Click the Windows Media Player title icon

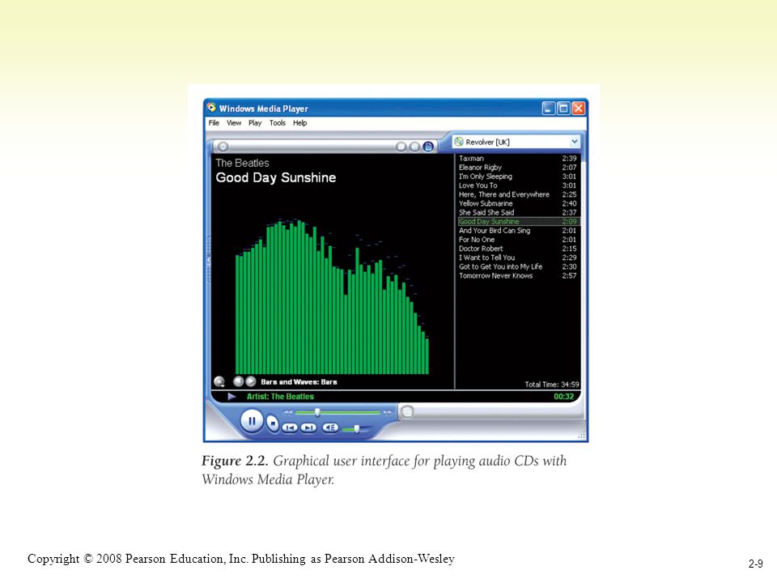[x=211, y=108]
